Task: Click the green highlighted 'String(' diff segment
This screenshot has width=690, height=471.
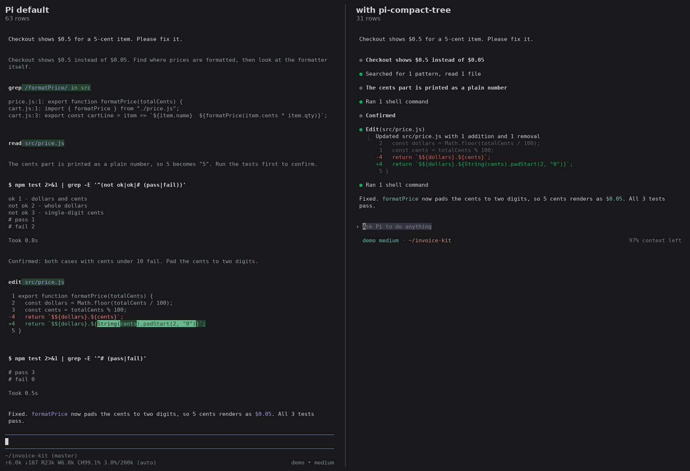Action: click(x=109, y=324)
